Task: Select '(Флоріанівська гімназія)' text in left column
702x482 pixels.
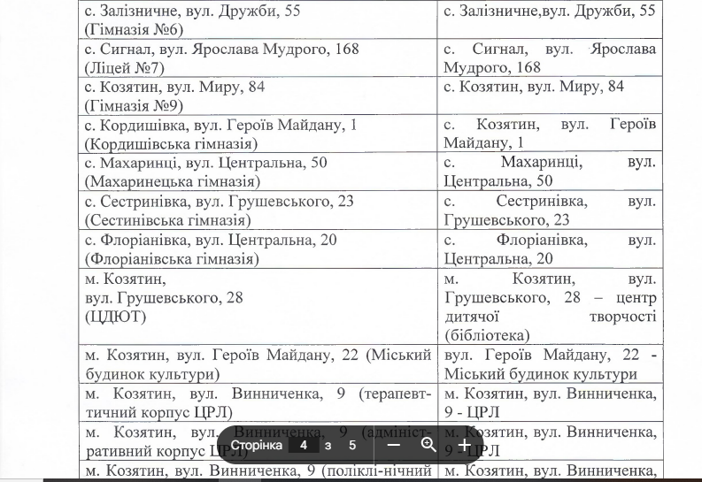Action: click(172, 259)
